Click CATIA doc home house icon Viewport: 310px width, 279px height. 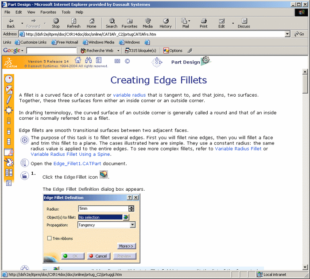click(x=78, y=60)
